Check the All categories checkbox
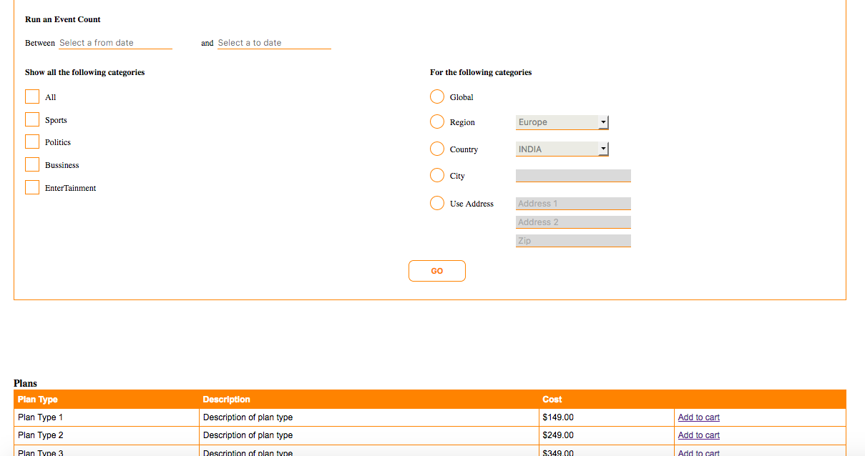 [32, 96]
